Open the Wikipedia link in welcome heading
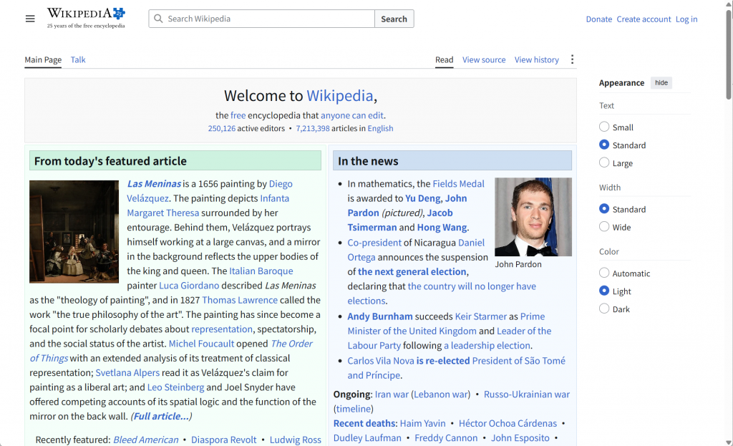Viewport: 733px width, 446px height. point(340,96)
